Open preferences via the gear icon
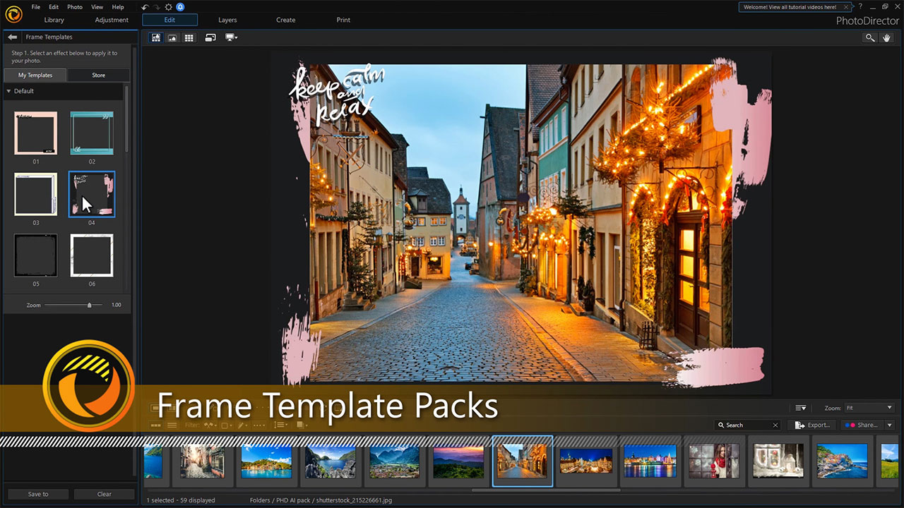This screenshot has height=508, width=904. click(168, 7)
